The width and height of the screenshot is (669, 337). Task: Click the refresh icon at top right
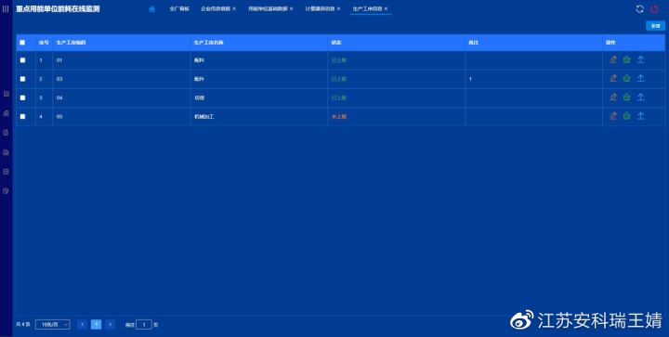click(x=639, y=9)
